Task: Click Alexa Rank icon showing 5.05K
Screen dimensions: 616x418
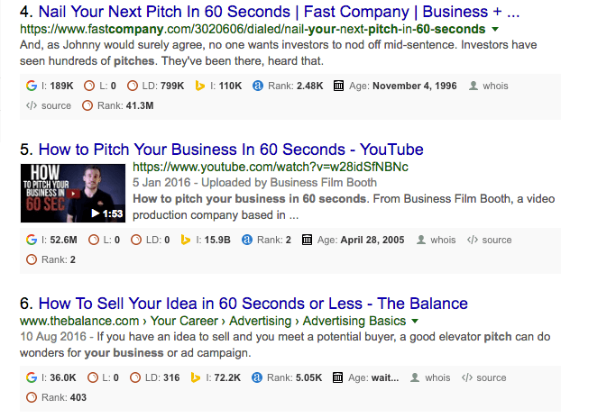Action: tap(256, 377)
